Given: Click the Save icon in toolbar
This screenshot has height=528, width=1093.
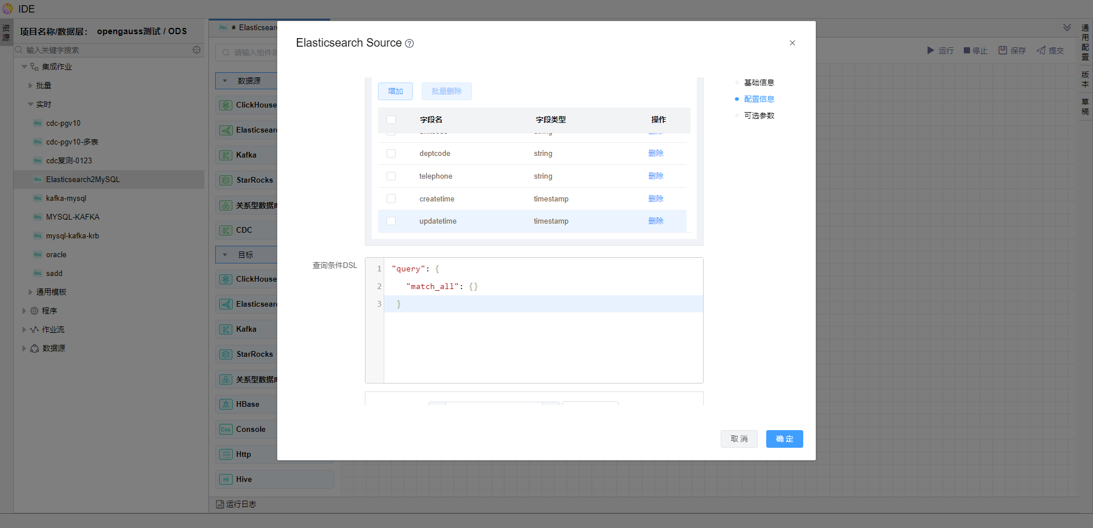Looking at the screenshot, I should 1002,51.
